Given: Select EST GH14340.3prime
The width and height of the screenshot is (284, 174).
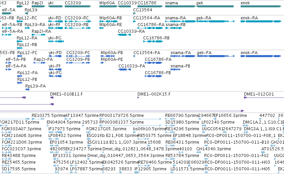Looking at the screenshot, I should (199, 152).
